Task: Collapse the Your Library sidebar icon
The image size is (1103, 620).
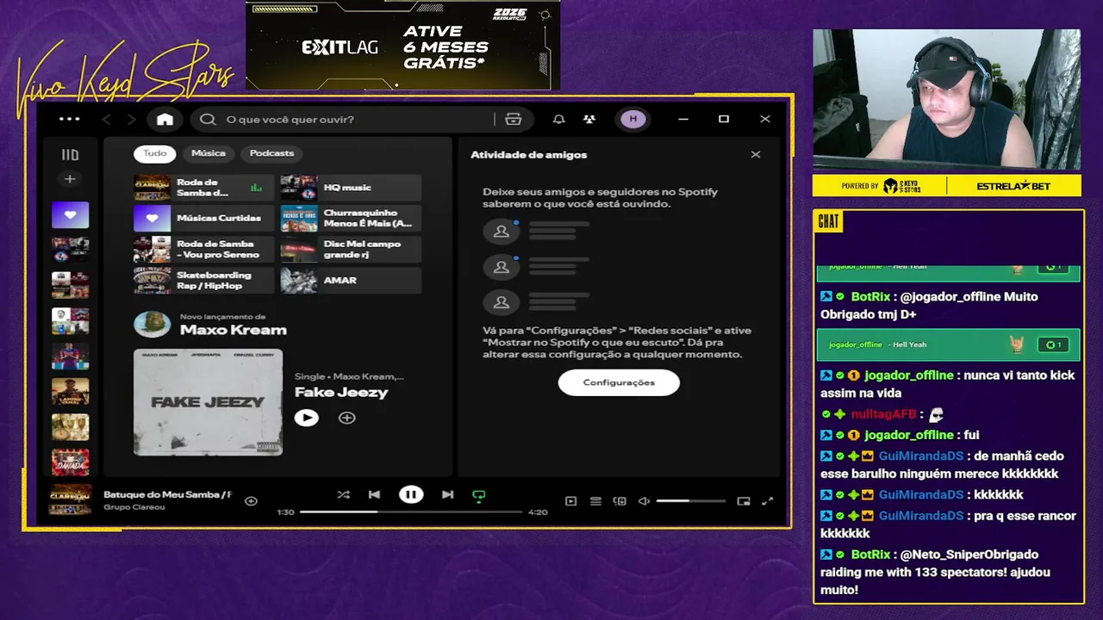Action: click(70, 155)
